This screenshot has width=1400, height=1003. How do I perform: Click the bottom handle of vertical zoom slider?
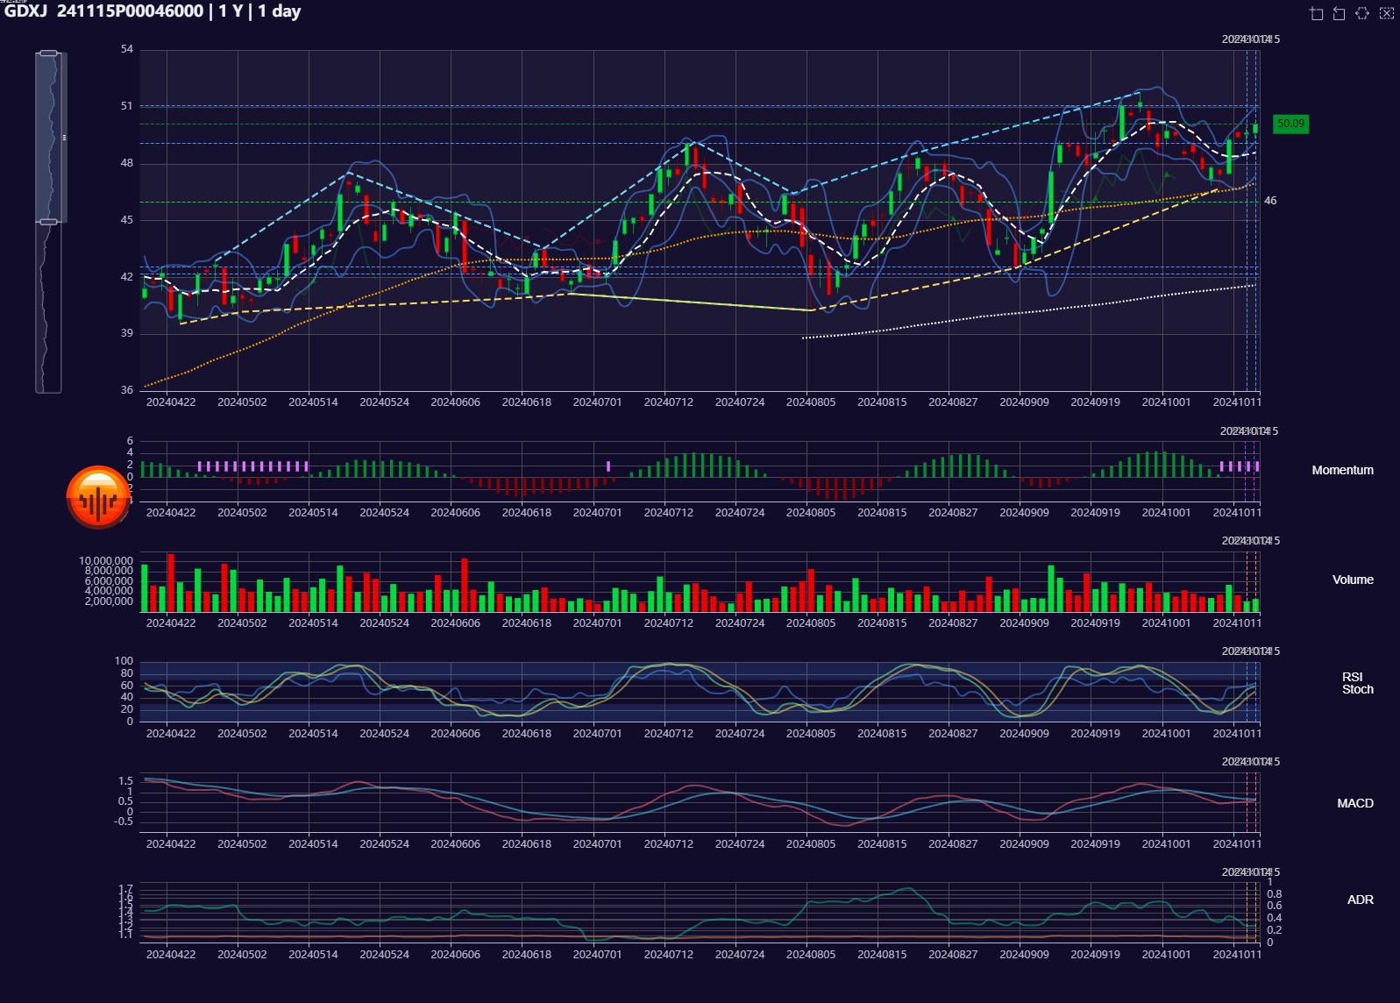point(49,222)
